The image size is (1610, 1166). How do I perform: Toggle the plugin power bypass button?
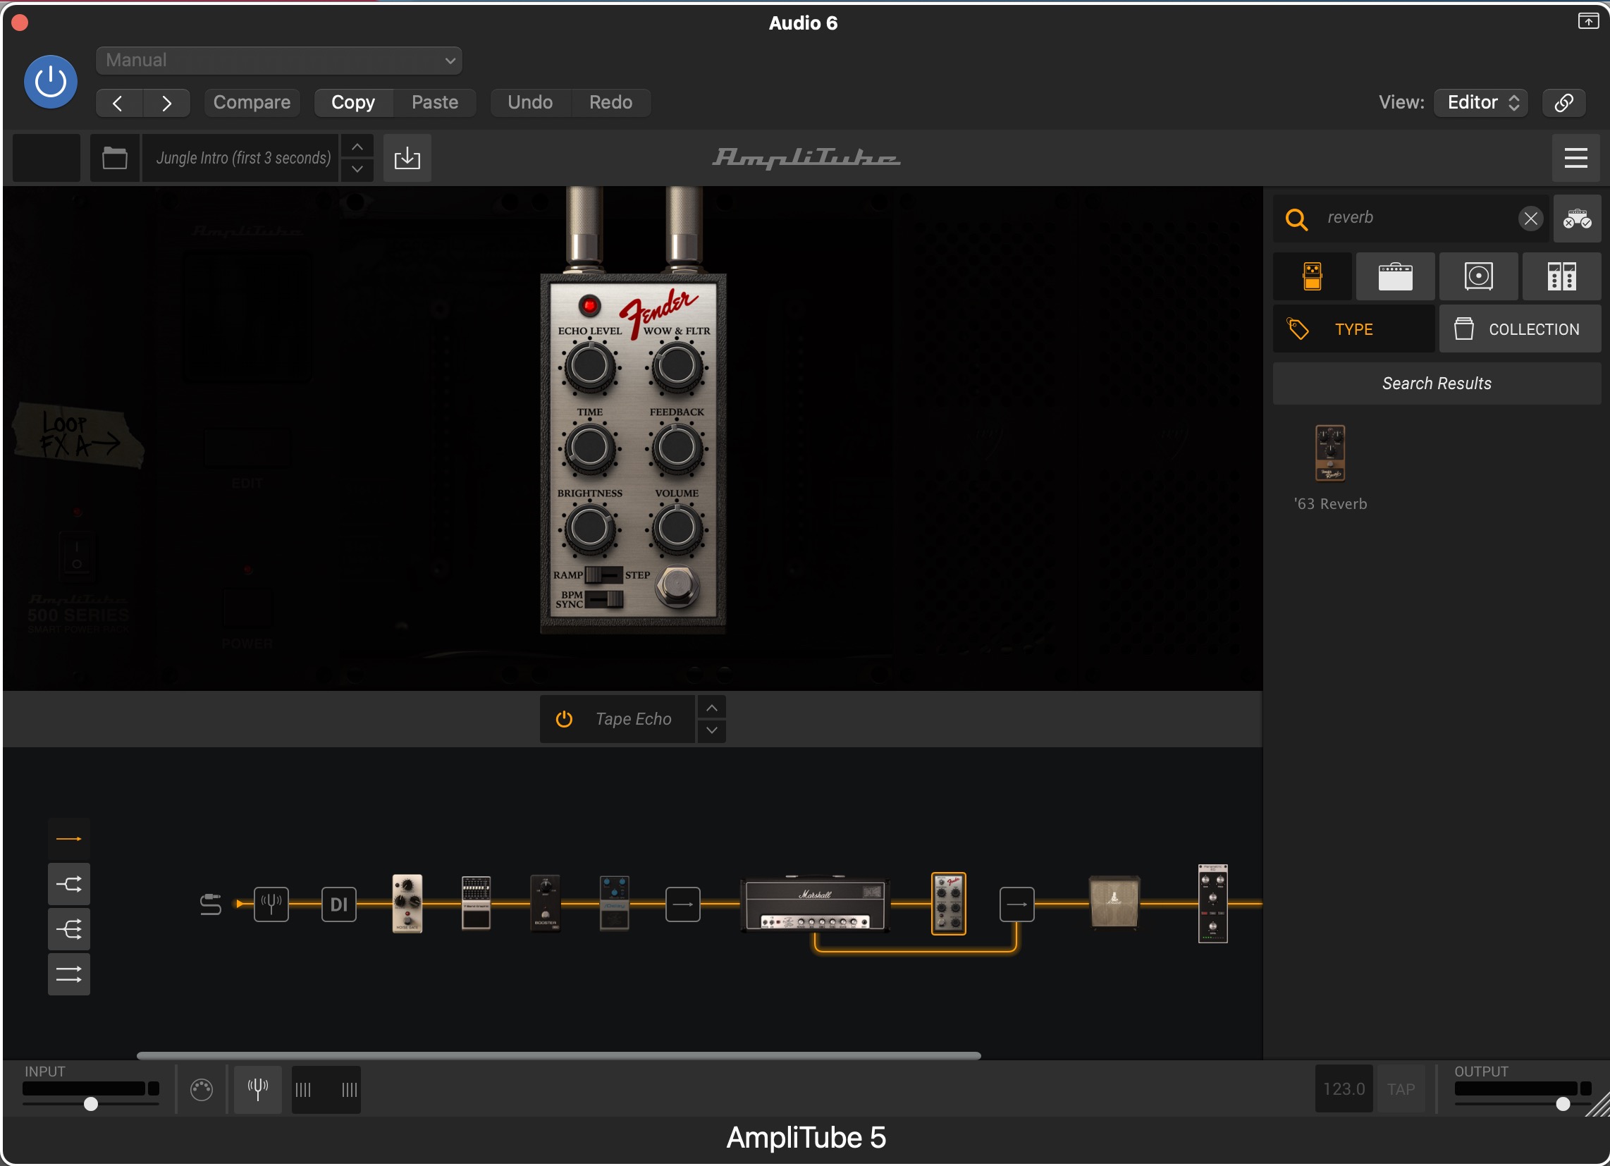51,82
